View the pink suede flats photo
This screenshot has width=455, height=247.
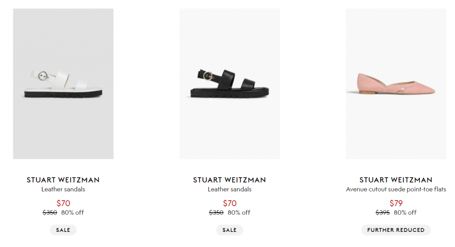396,84
